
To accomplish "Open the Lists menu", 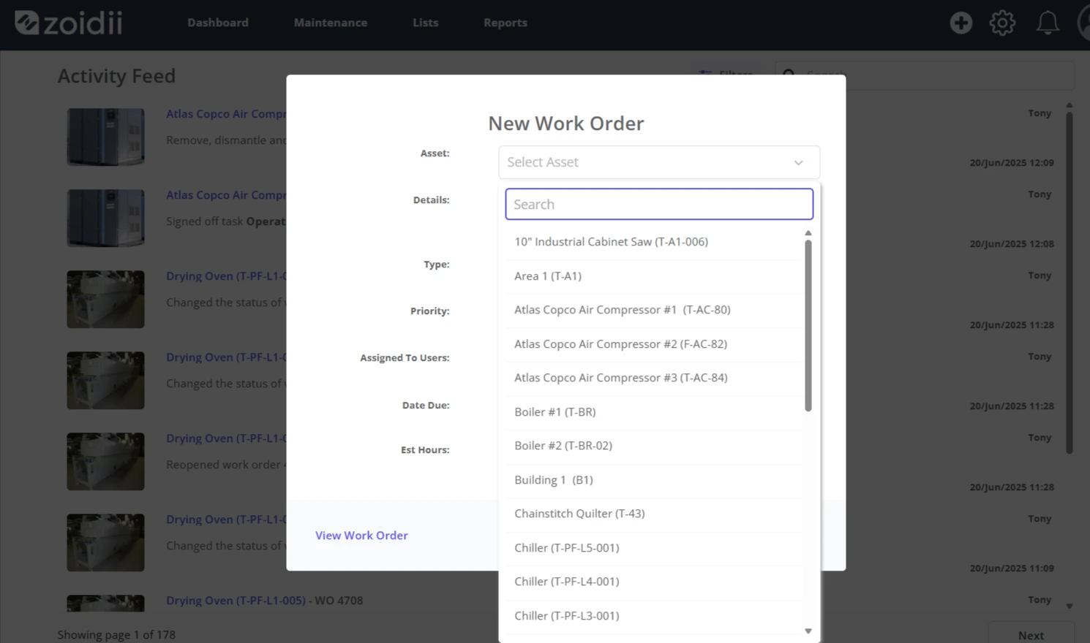I will click(x=426, y=23).
